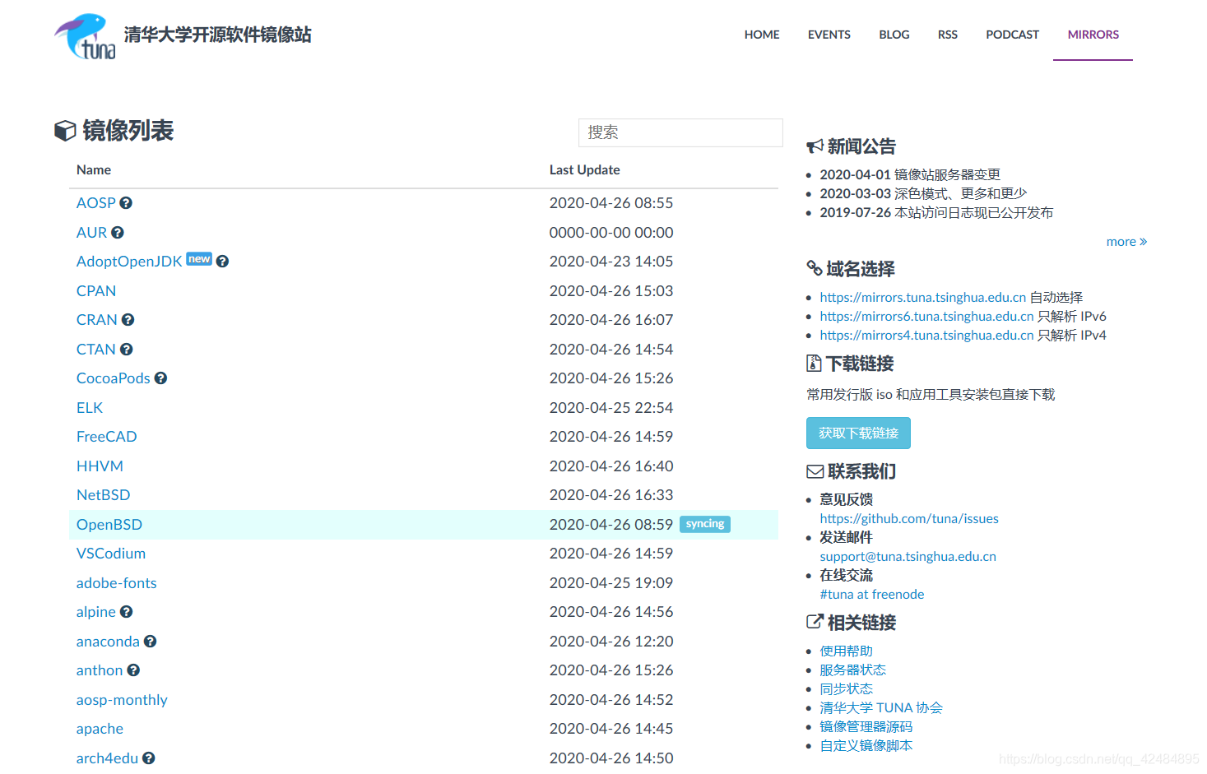Open the apache mirror link

[100, 730]
